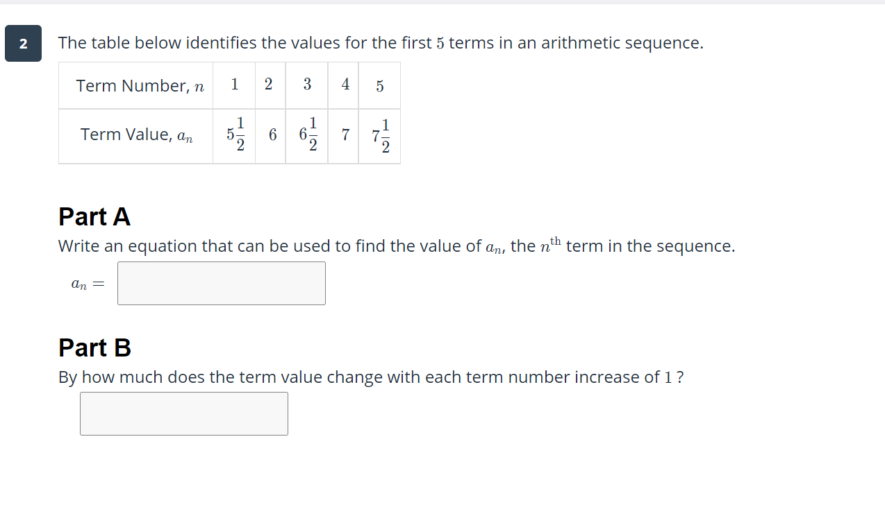This screenshot has width=885, height=507.
Task: Select the term value 6 cell
Action: click(270, 136)
